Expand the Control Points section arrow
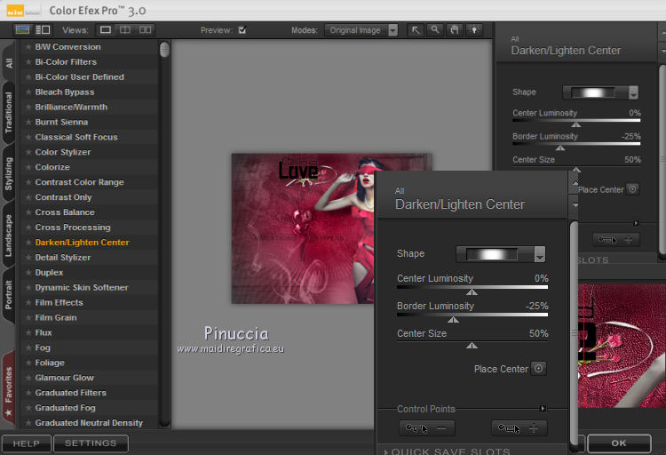666x455 pixels. coord(543,409)
